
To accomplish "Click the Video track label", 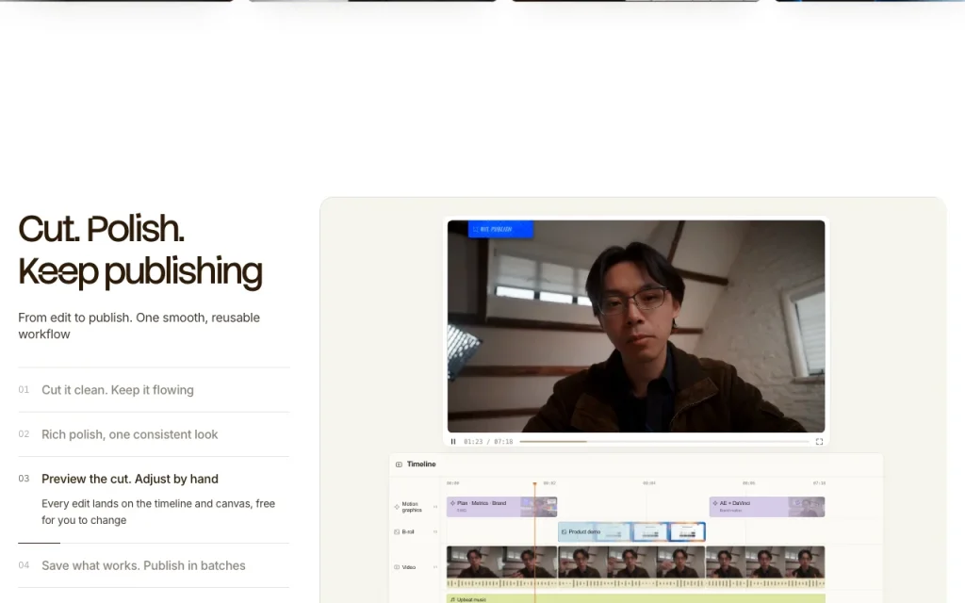I will pos(409,566).
